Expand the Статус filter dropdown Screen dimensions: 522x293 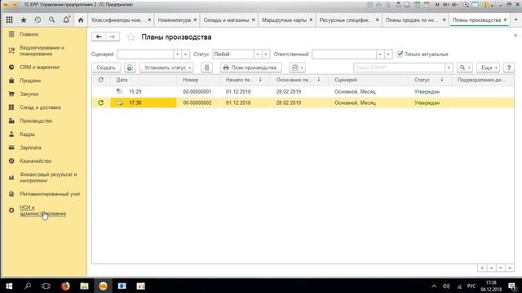point(258,55)
